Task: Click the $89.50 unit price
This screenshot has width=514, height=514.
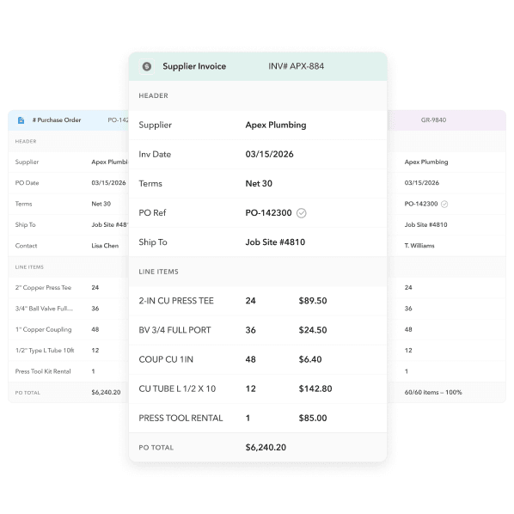Action: [x=313, y=301]
